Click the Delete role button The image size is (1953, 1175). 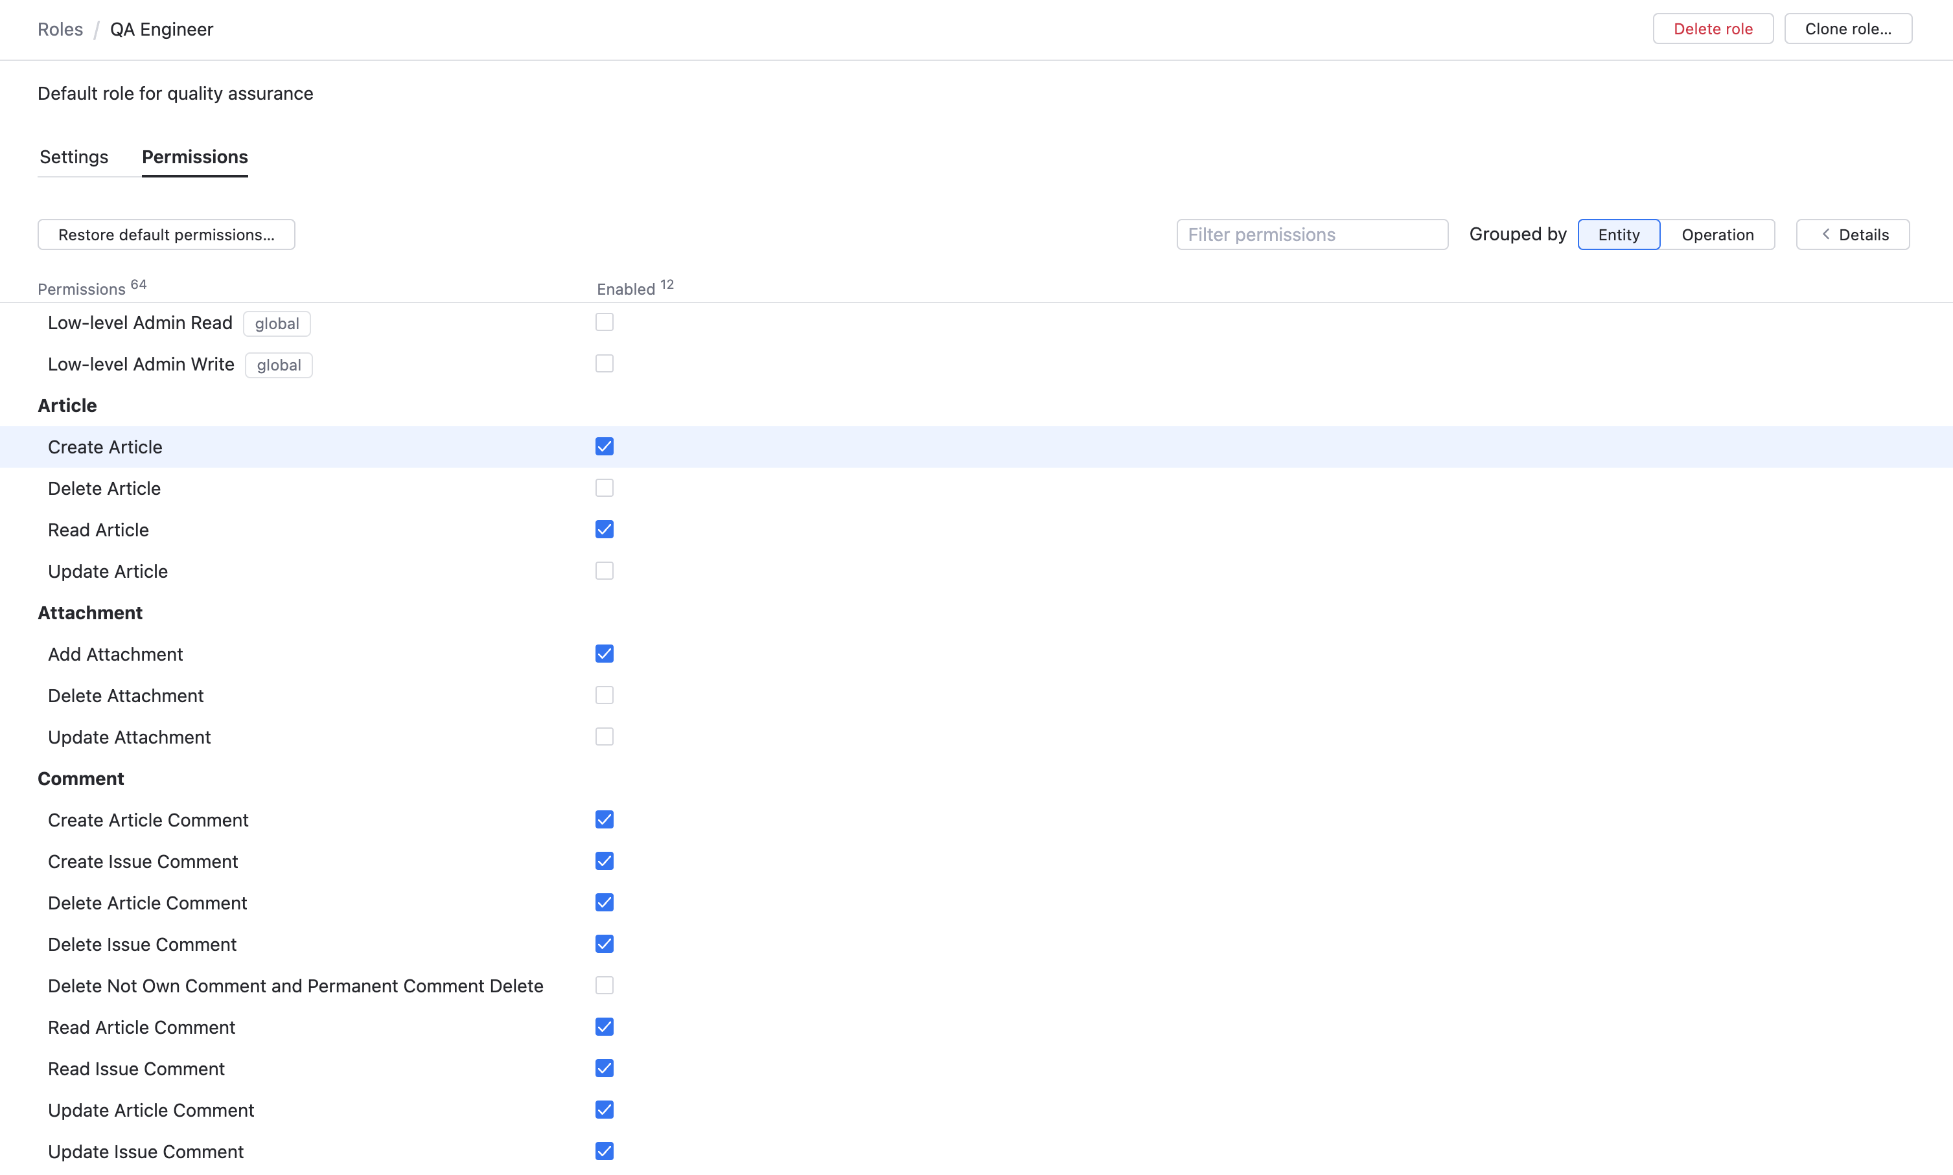click(x=1711, y=28)
